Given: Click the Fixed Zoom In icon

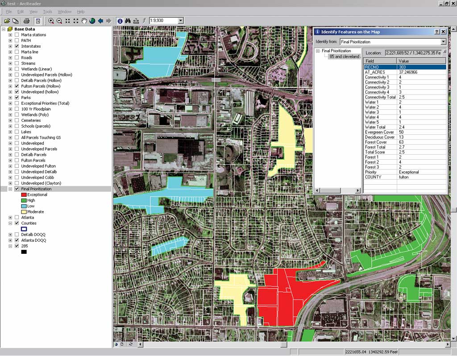Looking at the screenshot, I should coord(68,21).
